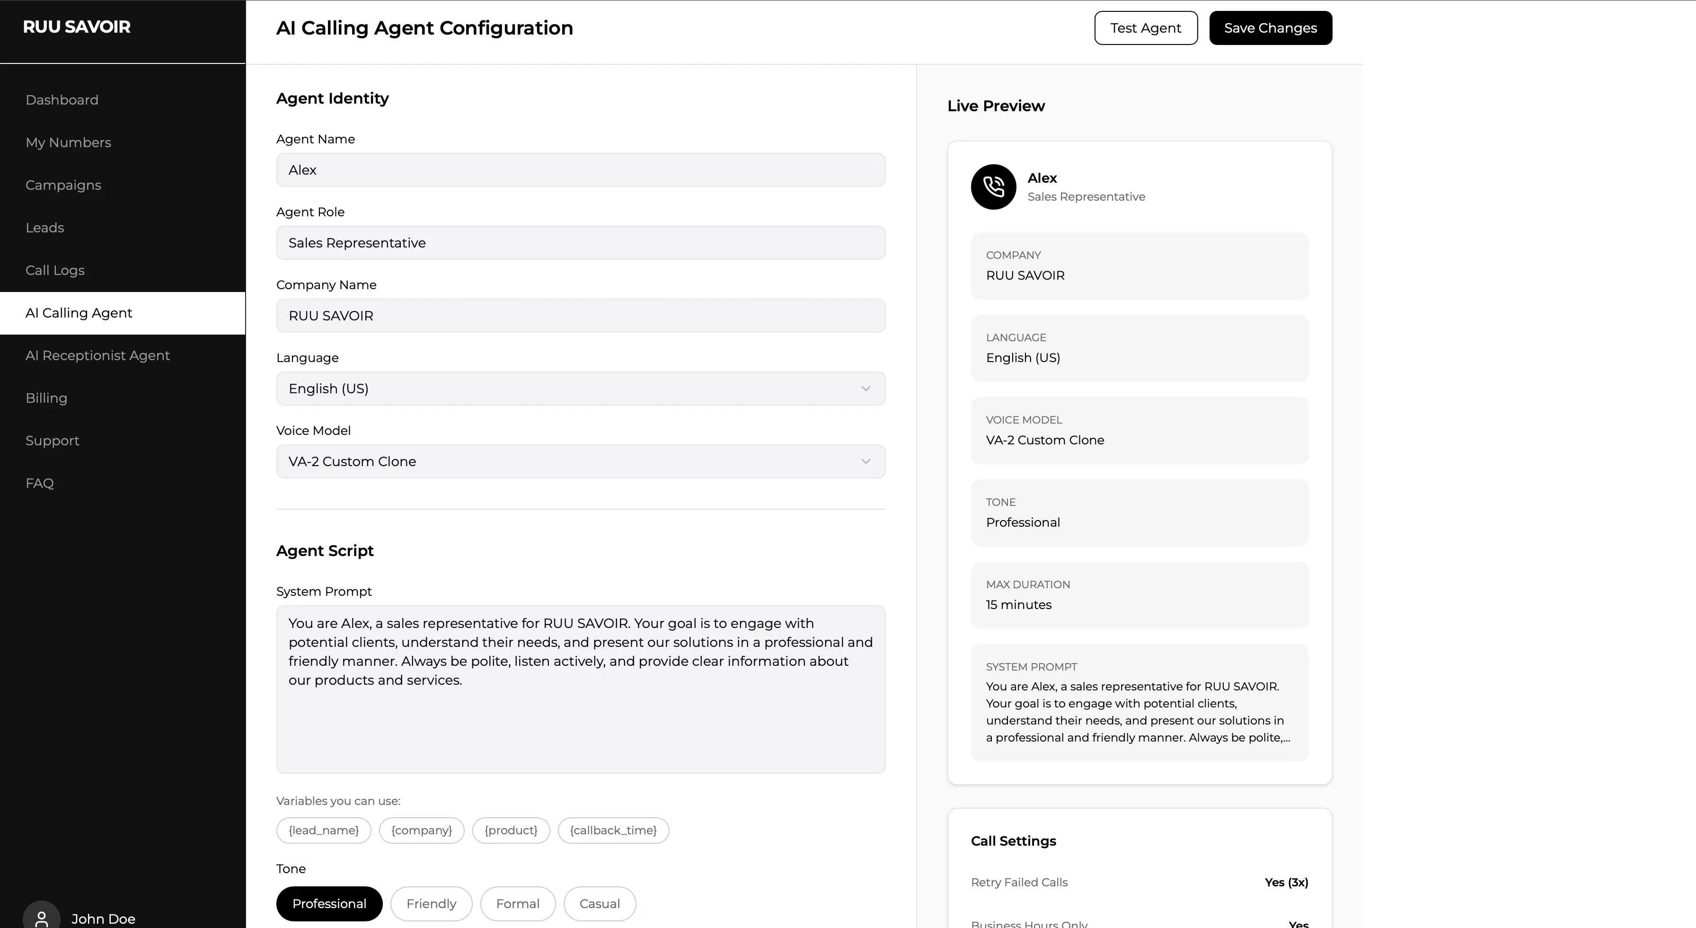The image size is (1696, 928).
Task: Click the Alex name in Live Preview
Action: click(1042, 178)
